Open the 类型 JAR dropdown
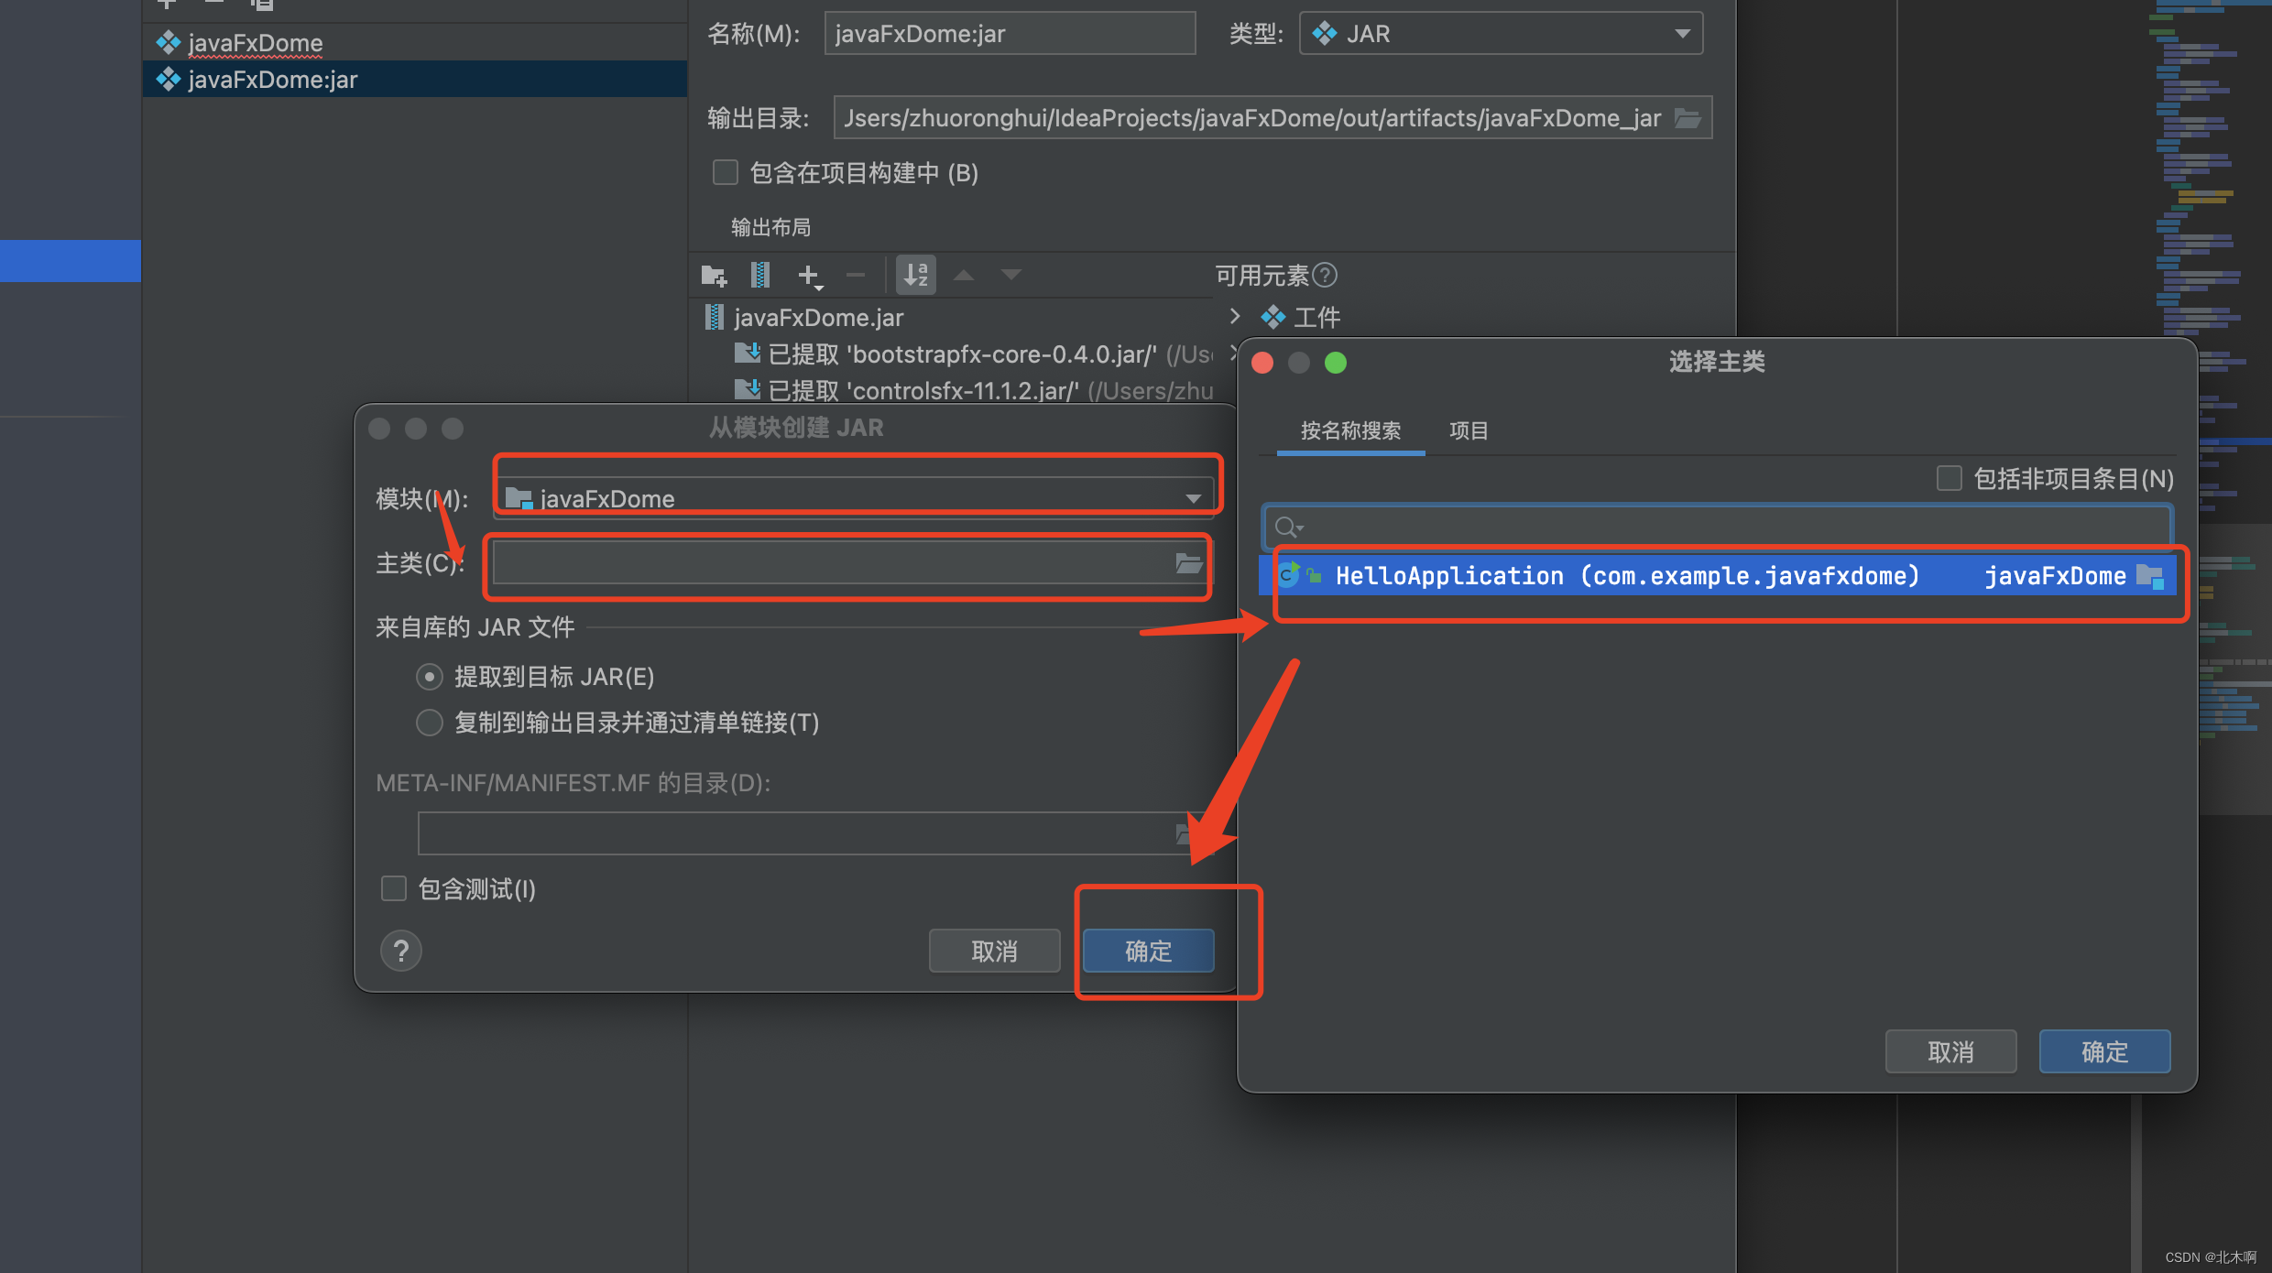 point(1682,33)
